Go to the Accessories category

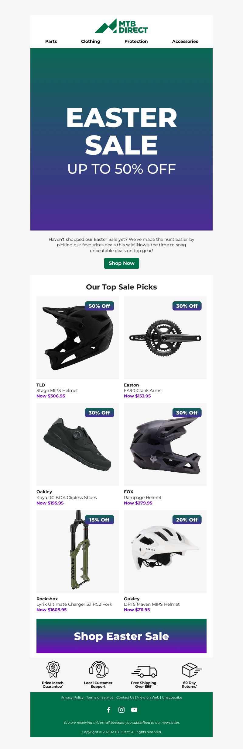tap(185, 41)
